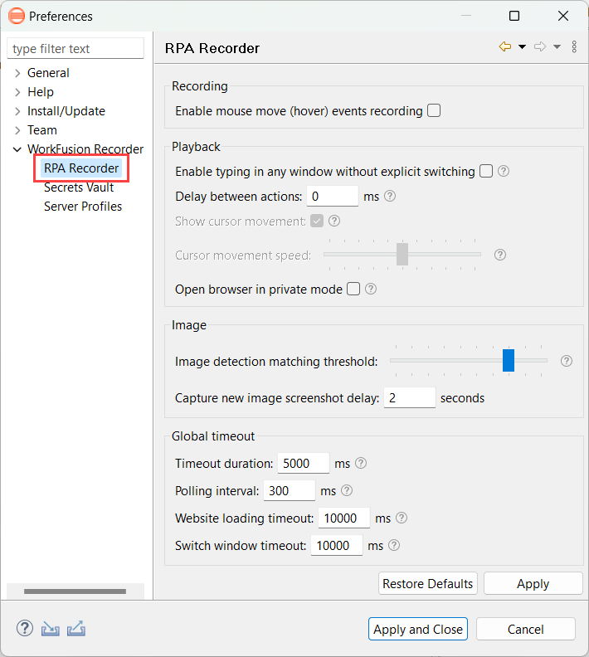This screenshot has height=657, width=589.
Task: Click help icon next to Enable typing option
Action: 504,171
